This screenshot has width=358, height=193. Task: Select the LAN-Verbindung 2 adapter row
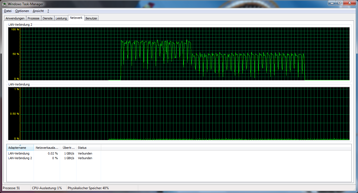tap(20, 158)
